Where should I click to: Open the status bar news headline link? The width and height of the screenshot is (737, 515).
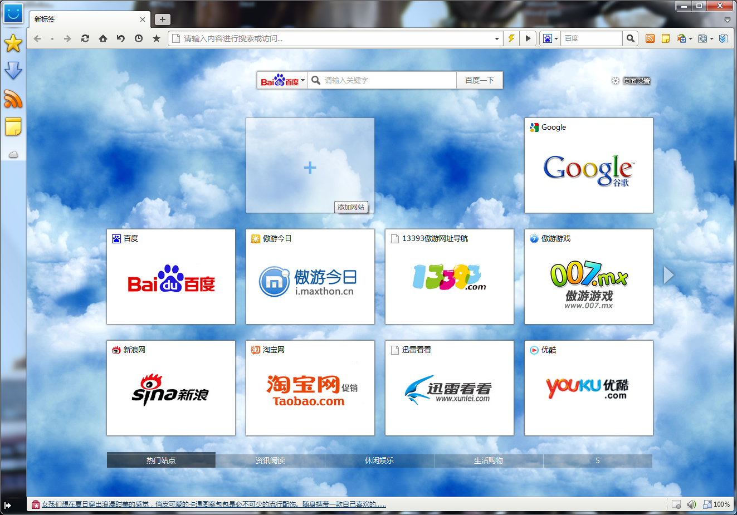(x=214, y=504)
